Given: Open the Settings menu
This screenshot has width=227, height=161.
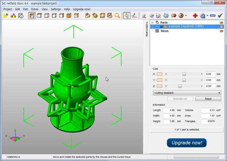Looking at the screenshot, I should pyautogui.click(x=56, y=9).
